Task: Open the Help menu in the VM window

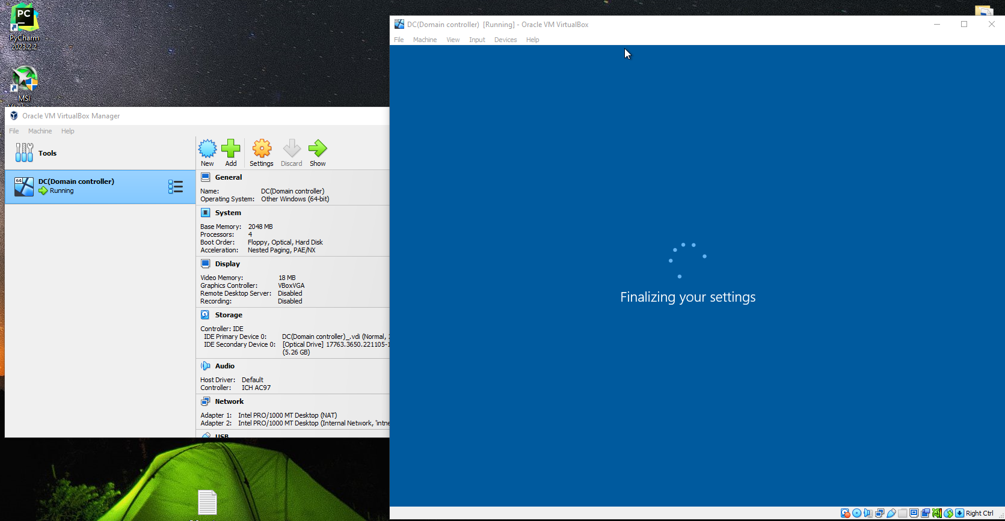Action: tap(532, 40)
